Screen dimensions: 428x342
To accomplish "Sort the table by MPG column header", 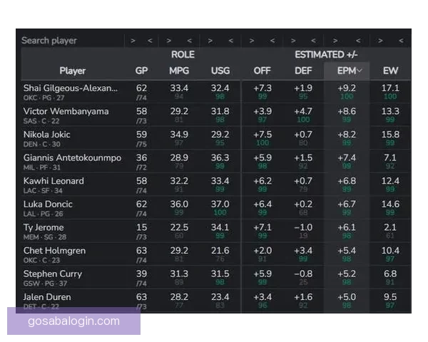I will coord(179,71).
